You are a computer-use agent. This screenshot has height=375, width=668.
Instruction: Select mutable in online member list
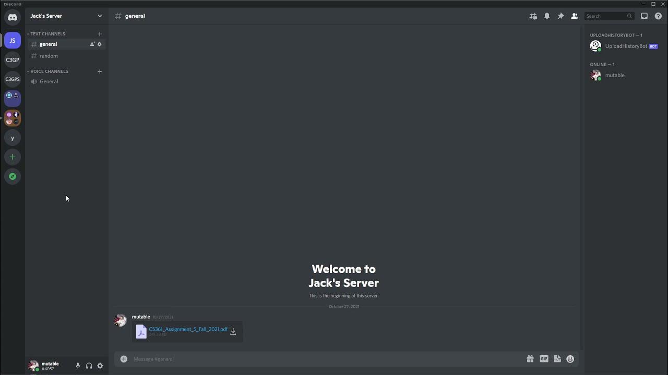click(x=624, y=75)
